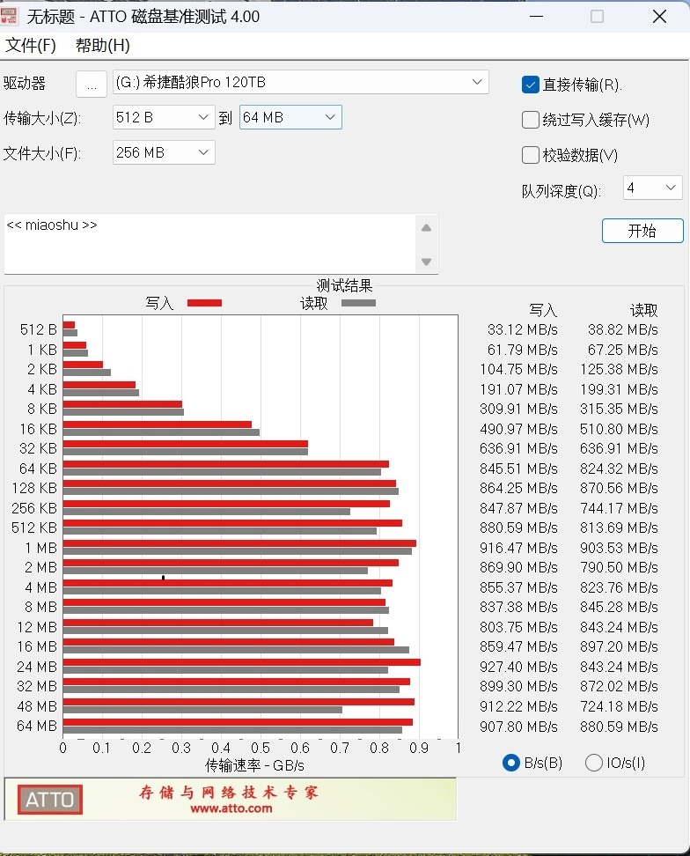The image size is (690, 856).
Task: Enable the 绕过写入缓存(W) checkbox
Action: (530, 120)
